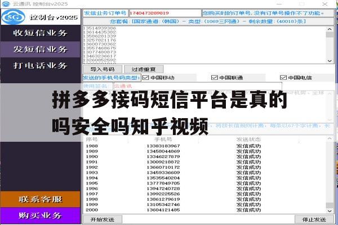Select phone number 13105342746
This screenshot has height=225, width=338.
click(163, 205)
